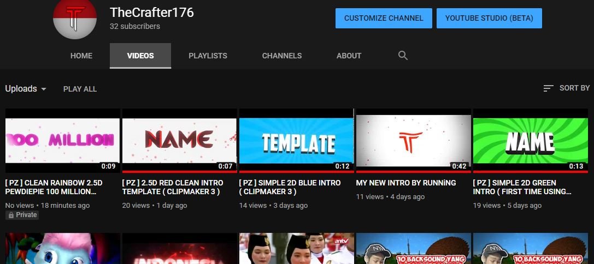Click the 0:42 duration badge
The image size is (594, 264).
(459, 166)
